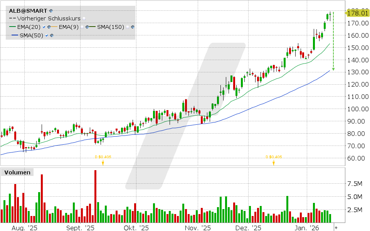
Task: Open settings icon for SMA(50) indicator
Action: pyautogui.click(x=52, y=35)
